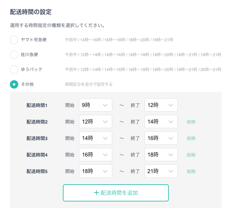Choose the ゆうパック radio option
227x216 pixels.
click(x=14, y=69)
